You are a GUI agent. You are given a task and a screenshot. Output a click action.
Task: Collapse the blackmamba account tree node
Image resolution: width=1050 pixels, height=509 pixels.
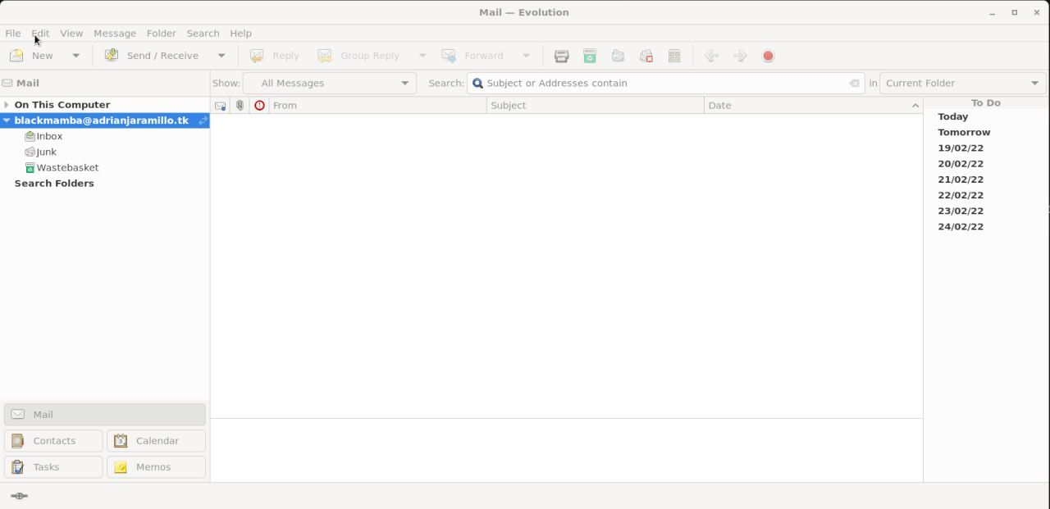tap(7, 120)
